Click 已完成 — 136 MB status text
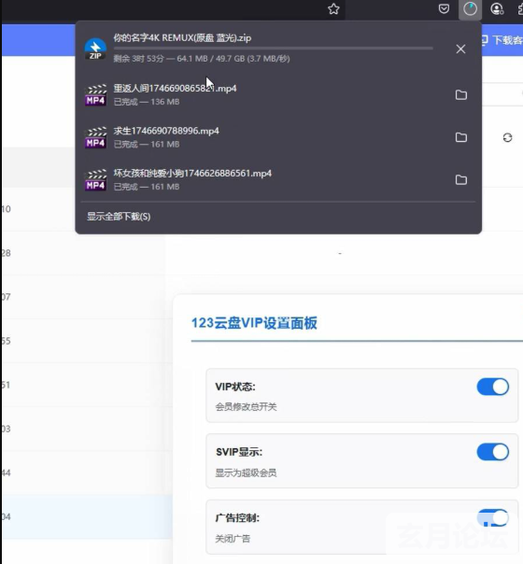Image resolution: width=523 pixels, height=564 pixels. point(147,102)
